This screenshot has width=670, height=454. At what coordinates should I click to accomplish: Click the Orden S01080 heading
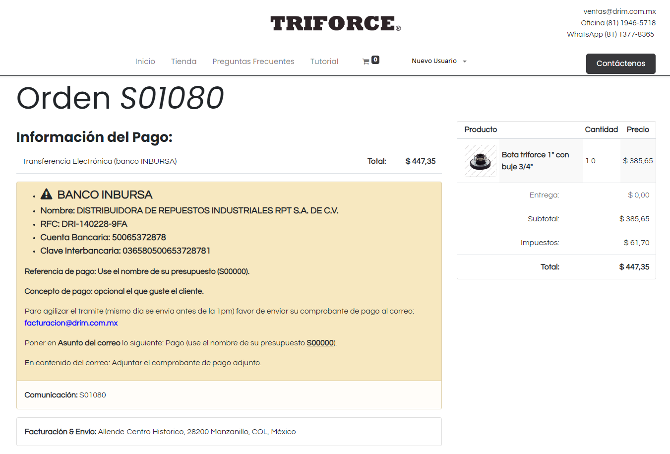click(x=120, y=98)
